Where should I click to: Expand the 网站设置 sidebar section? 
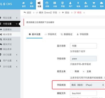(x=10, y=18)
